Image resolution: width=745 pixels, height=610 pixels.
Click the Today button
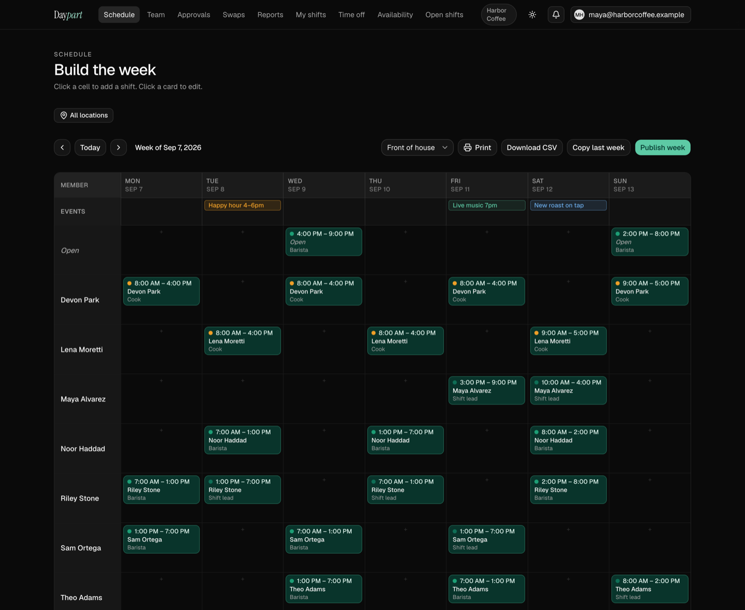pyautogui.click(x=90, y=148)
